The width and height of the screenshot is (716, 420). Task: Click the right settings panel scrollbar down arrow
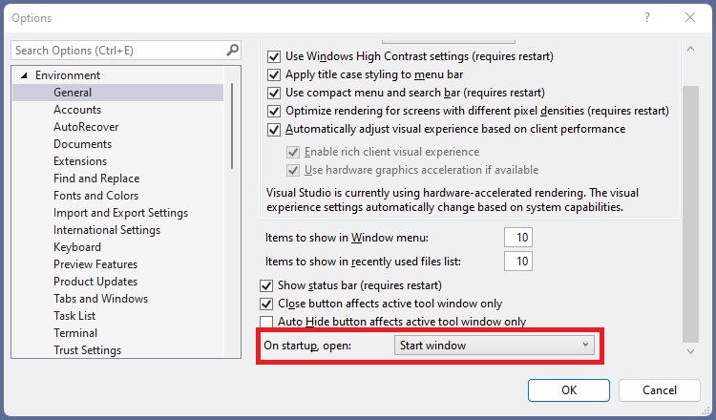[x=692, y=350]
